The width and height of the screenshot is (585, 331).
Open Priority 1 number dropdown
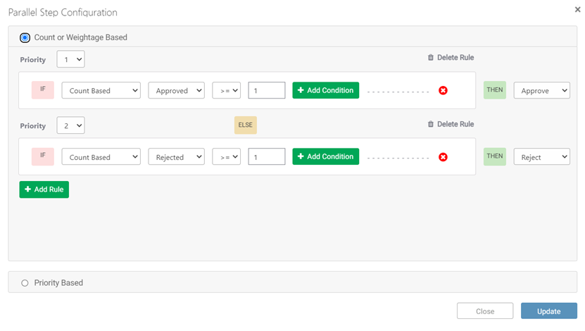pyautogui.click(x=70, y=60)
